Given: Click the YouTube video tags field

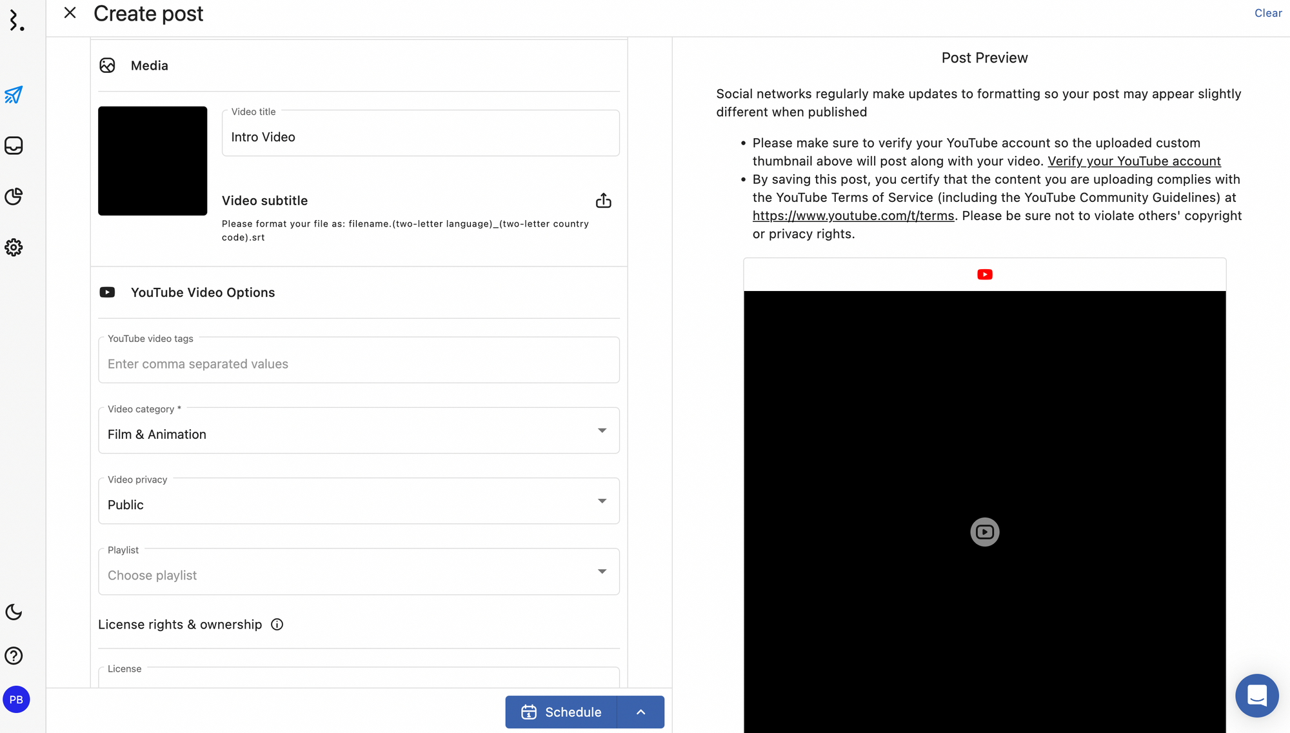Looking at the screenshot, I should pos(359,364).
